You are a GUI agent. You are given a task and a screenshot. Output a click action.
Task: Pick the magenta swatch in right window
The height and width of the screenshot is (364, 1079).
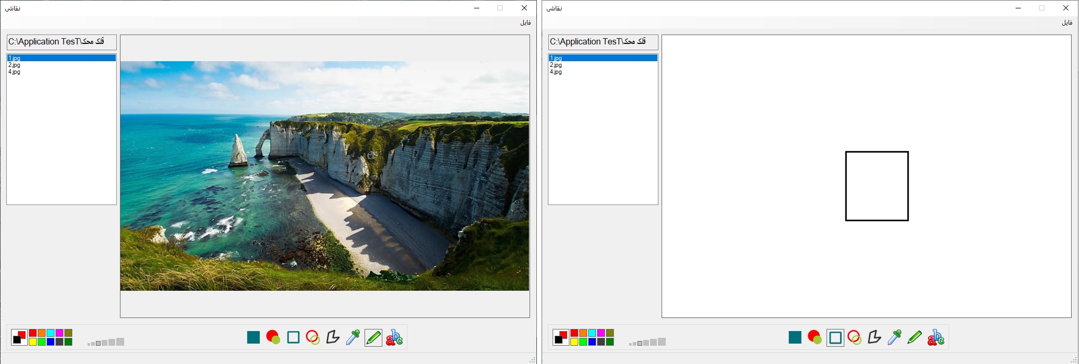(601, 333)
